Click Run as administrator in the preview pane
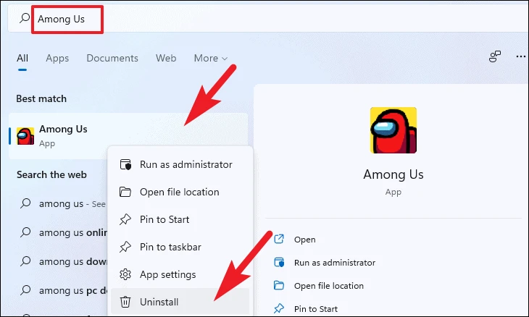The width and height of the screenshot is (529, 317). tap(335, 263)
